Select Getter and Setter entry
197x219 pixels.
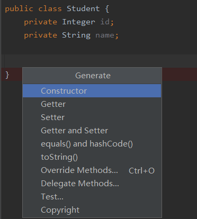click(x=92, y=131)
